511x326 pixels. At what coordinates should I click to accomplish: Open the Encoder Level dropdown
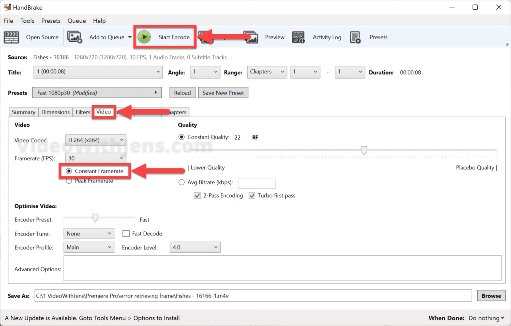[x=195, y=247]
